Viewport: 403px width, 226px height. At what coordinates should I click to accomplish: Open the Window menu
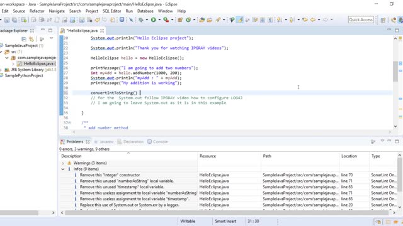(165, 11)
